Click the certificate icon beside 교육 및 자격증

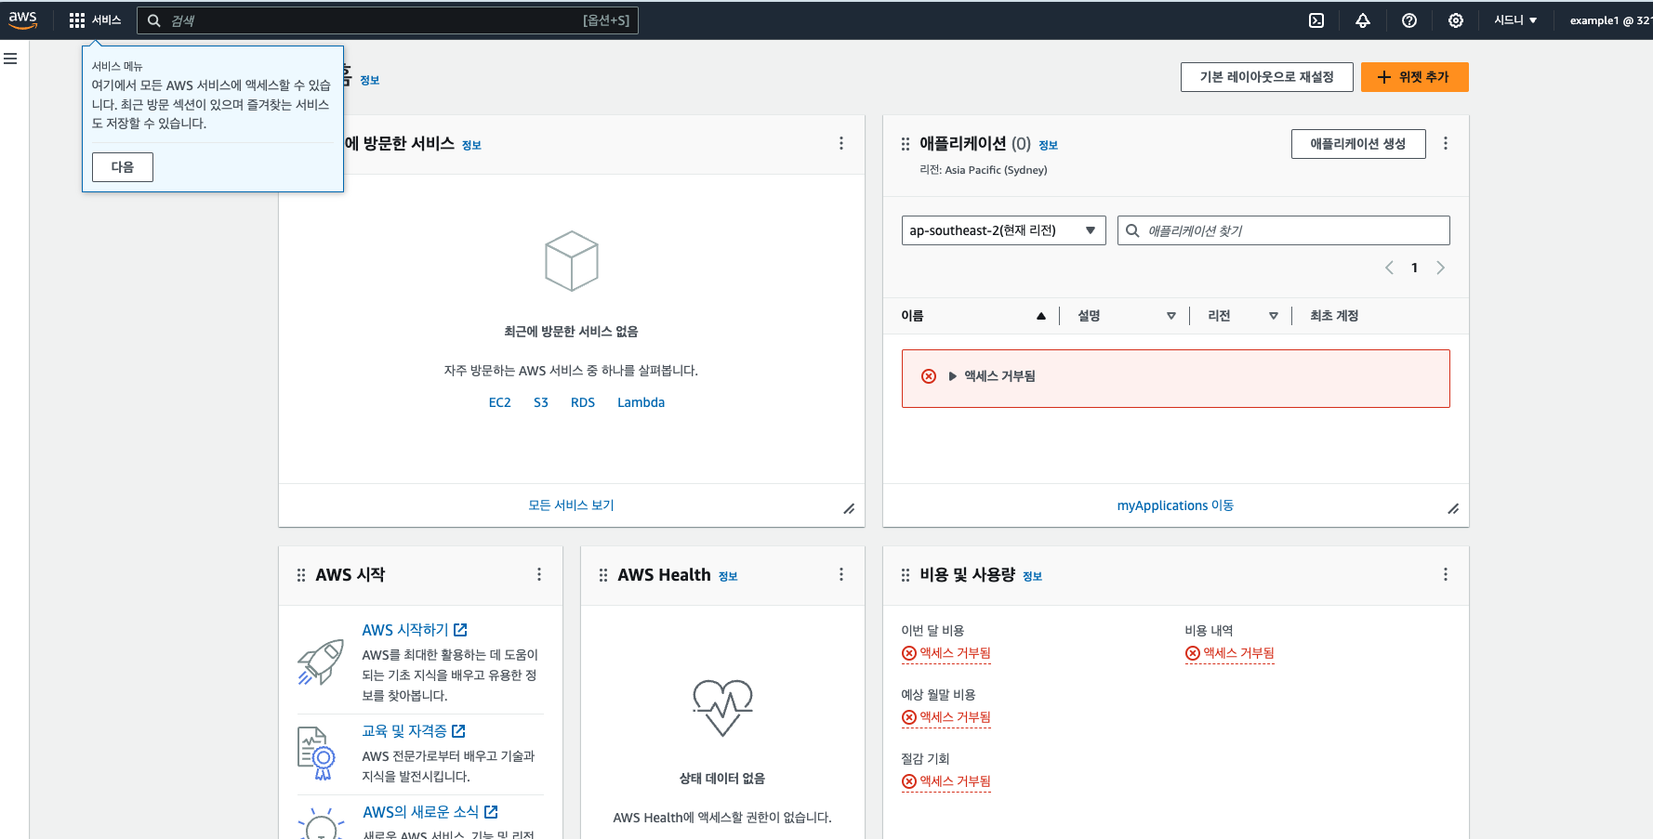pos(316,753)
